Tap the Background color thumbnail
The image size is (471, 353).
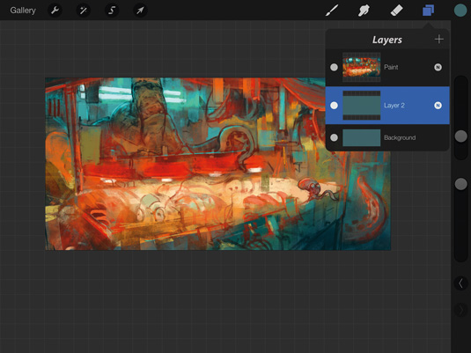[362, 138]
